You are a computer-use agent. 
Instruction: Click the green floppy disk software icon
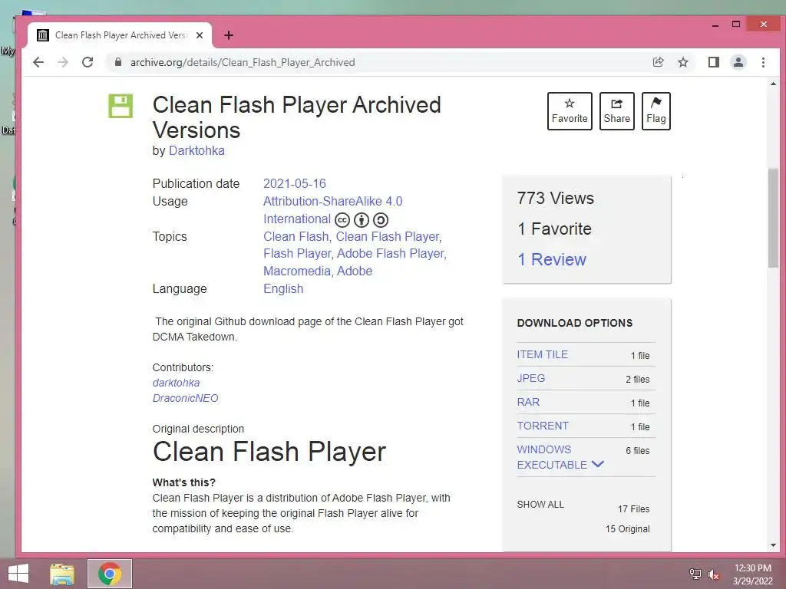(x=121, y=106)
